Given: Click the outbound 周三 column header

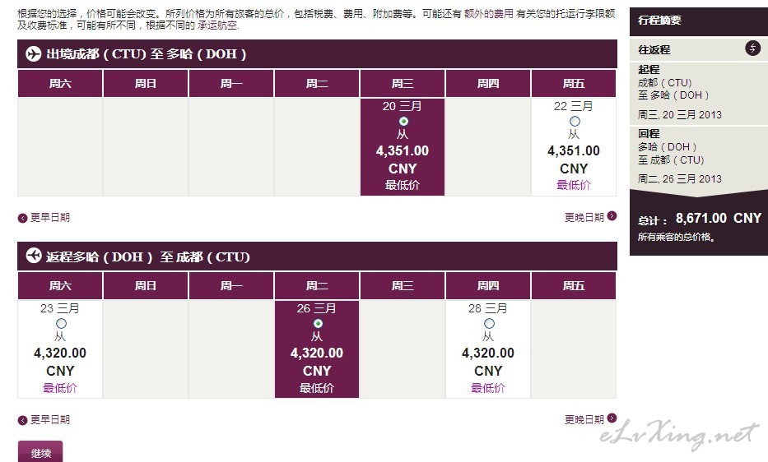Looking at the screenshot, I should [403, 83].
